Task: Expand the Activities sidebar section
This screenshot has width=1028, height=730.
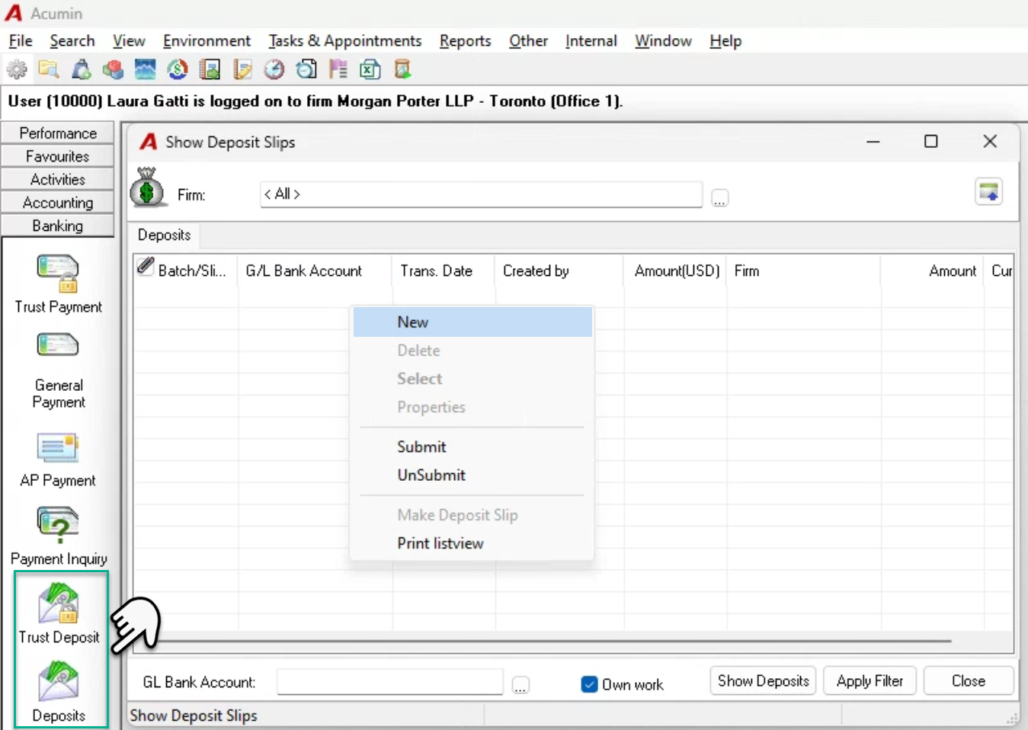Action: click(58, 179)
